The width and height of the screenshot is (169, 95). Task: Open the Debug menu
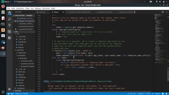click(x=37, y=8)
